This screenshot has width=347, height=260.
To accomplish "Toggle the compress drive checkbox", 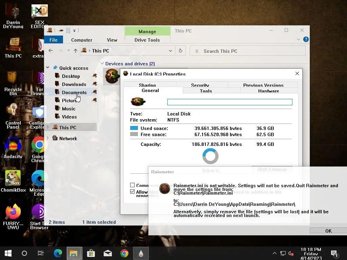I will 132,185.
